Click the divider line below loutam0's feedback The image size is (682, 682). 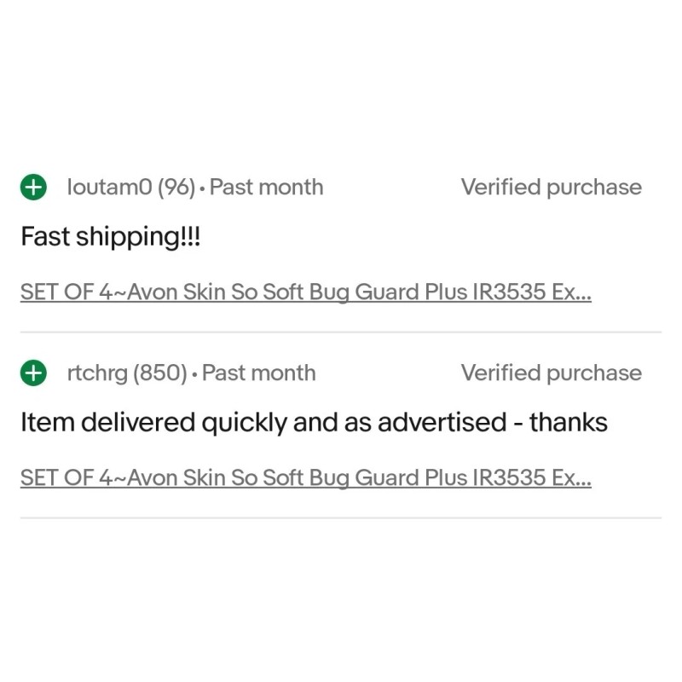[x=341, y=332]
